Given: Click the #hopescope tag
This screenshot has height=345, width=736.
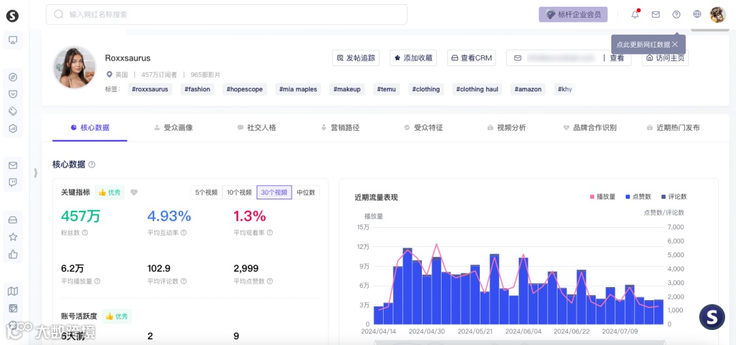Looking at the screenshot, I should pos(244,89).
